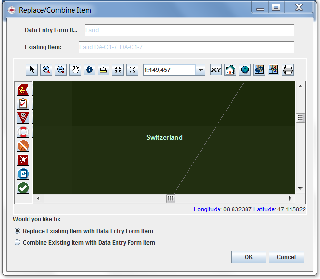Click the map's horizontal scrollbar thumb
This screenshot has height=279, width=320.
(x=170, y=198)
